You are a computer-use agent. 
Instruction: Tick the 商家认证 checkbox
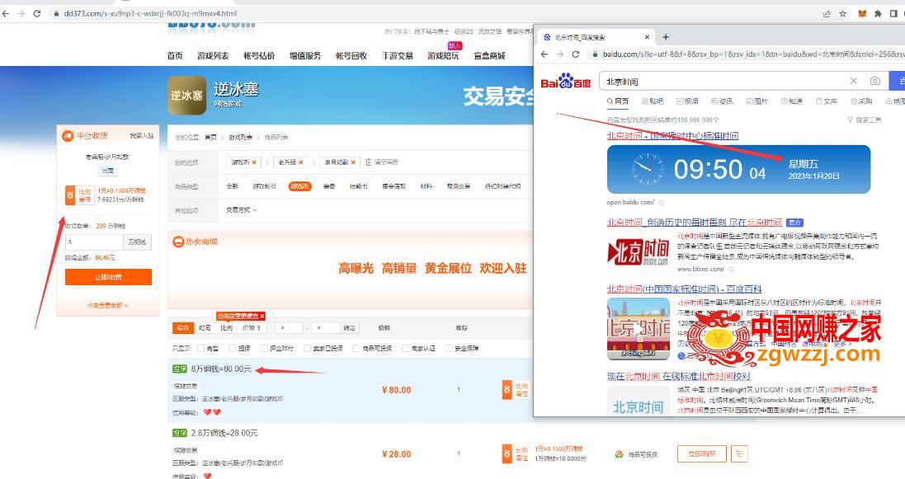click(406, 349)
